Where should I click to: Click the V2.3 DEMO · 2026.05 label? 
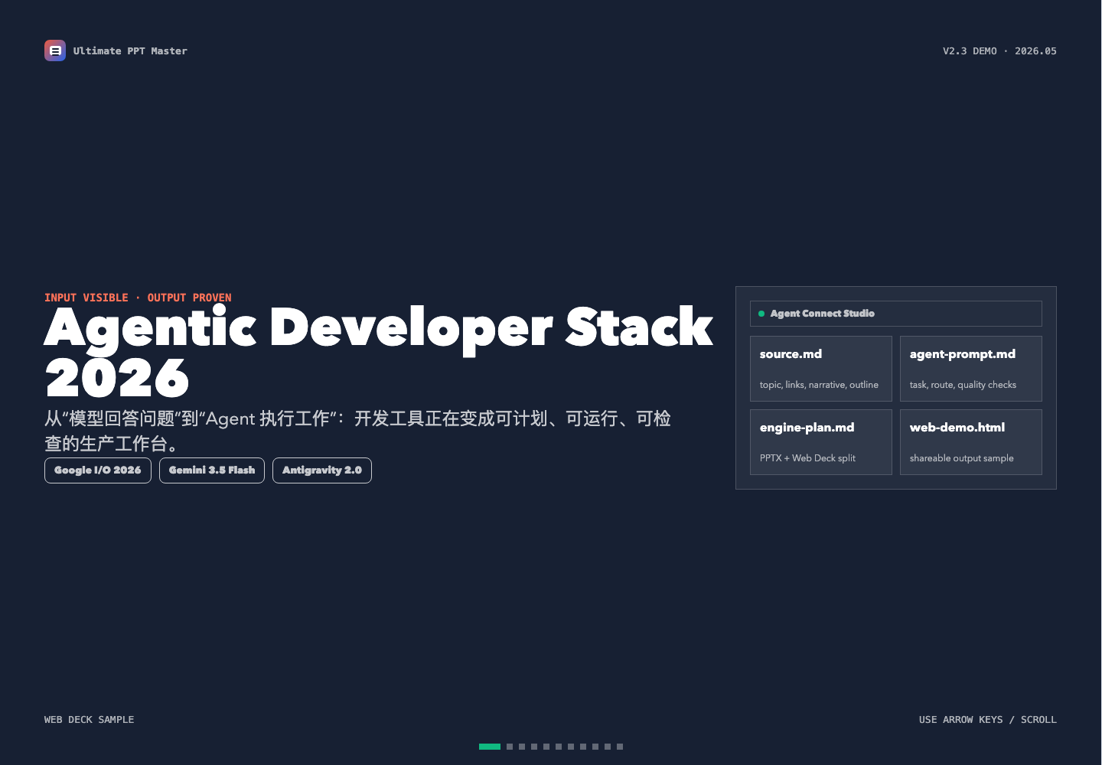(999, 51)
